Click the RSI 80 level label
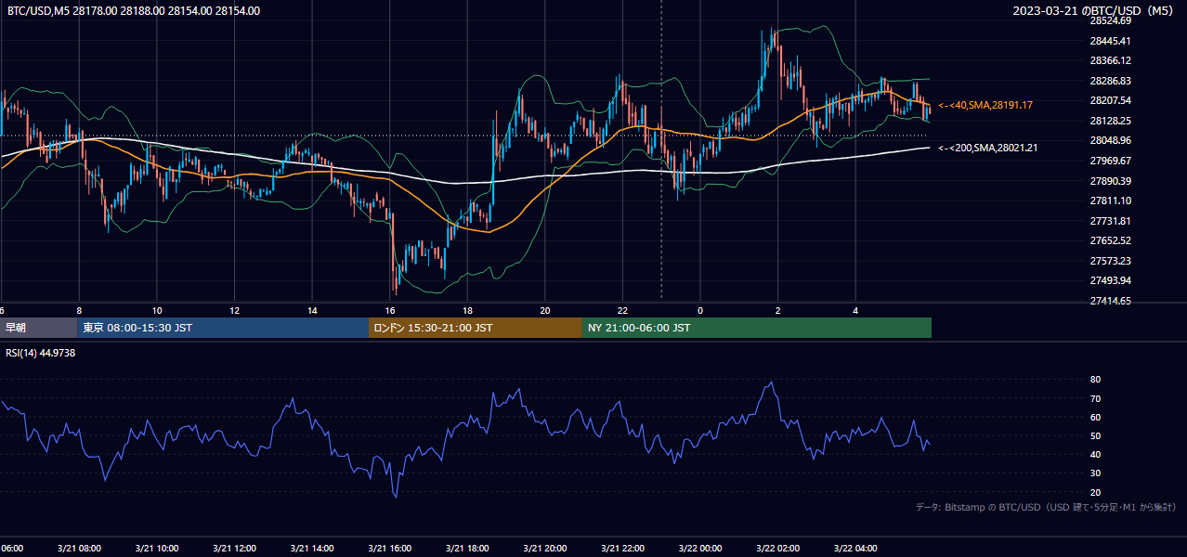The image size is (1187, 557). click(x=1095, y=380)
